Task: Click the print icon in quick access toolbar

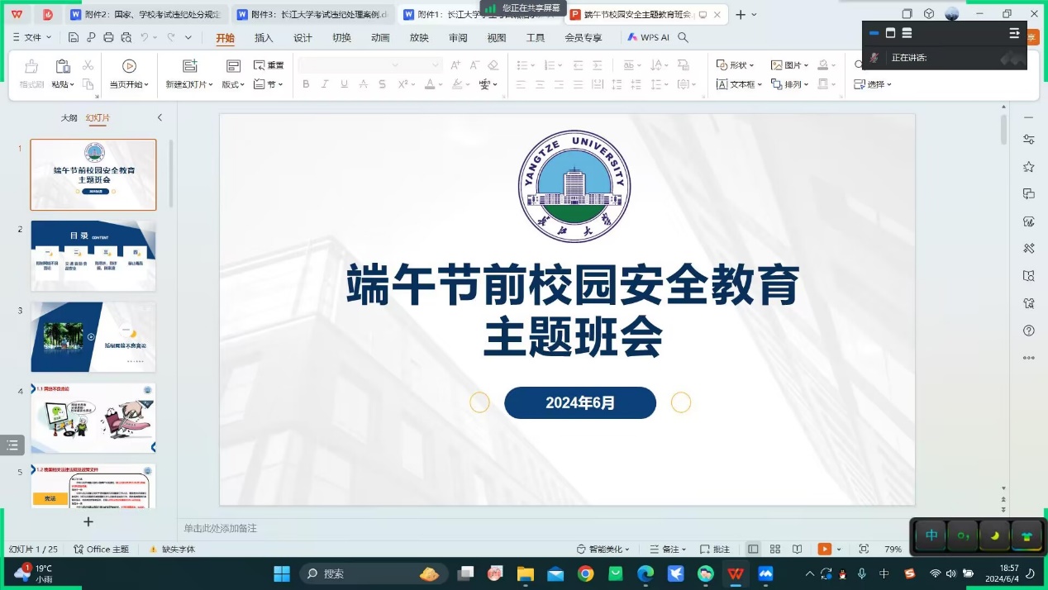Action: [108, 37]
